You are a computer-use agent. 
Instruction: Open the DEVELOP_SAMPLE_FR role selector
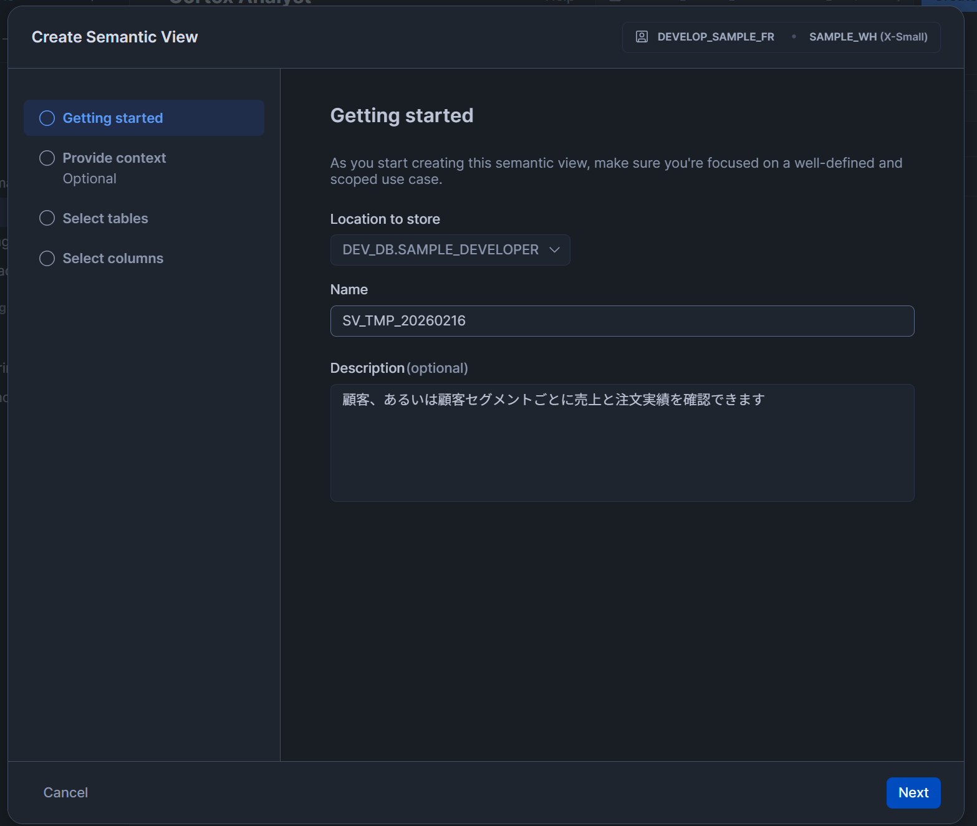(715, 37)
